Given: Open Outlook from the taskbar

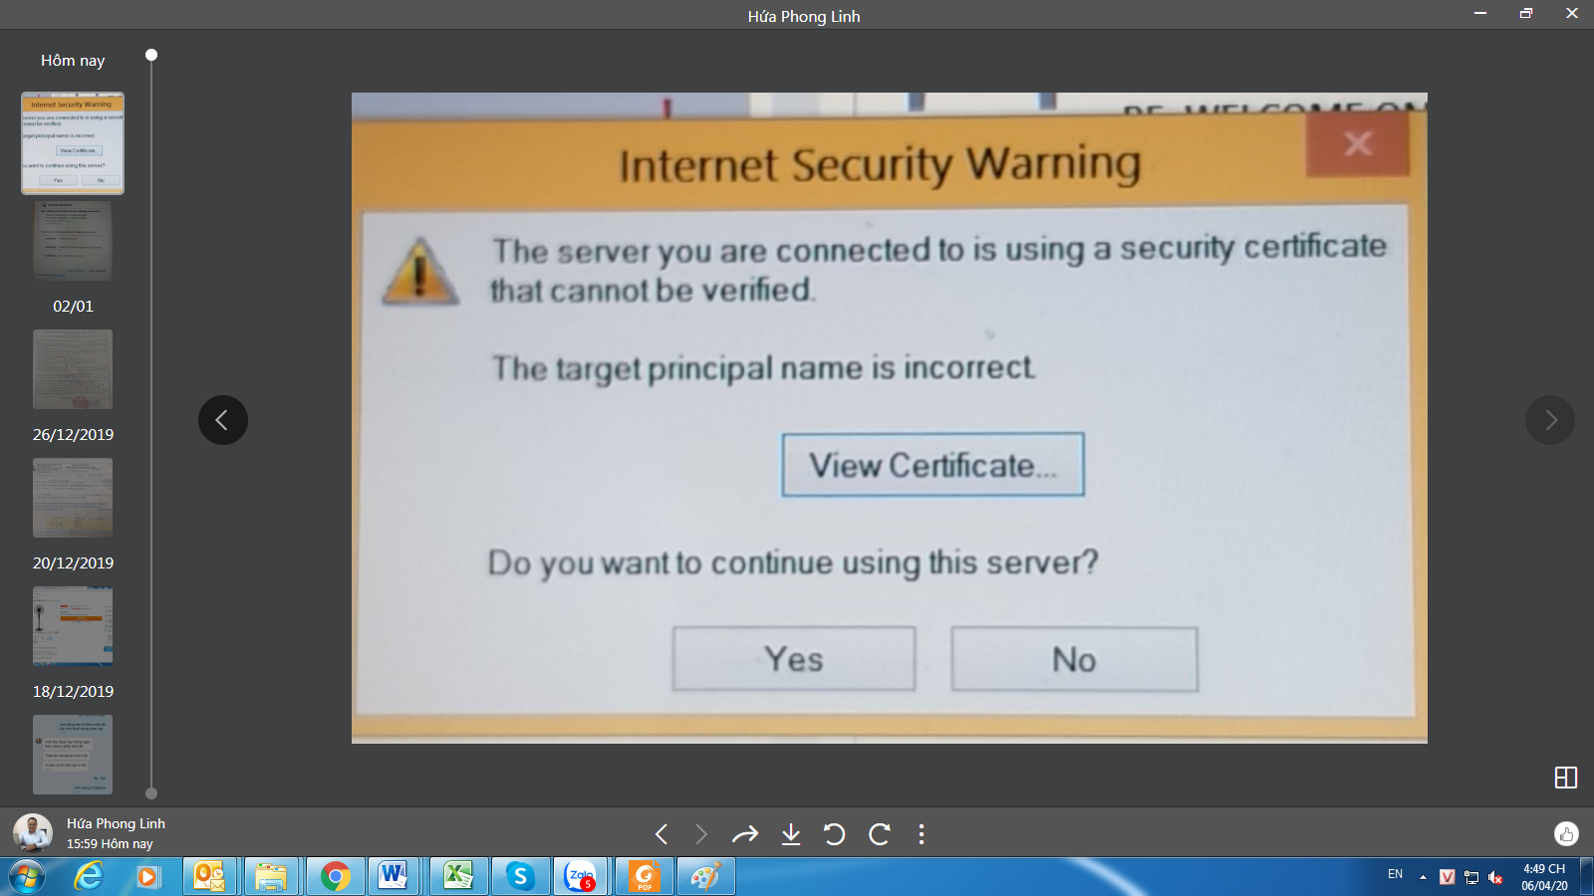Looking at the screenshot, I should pos(209,877).
